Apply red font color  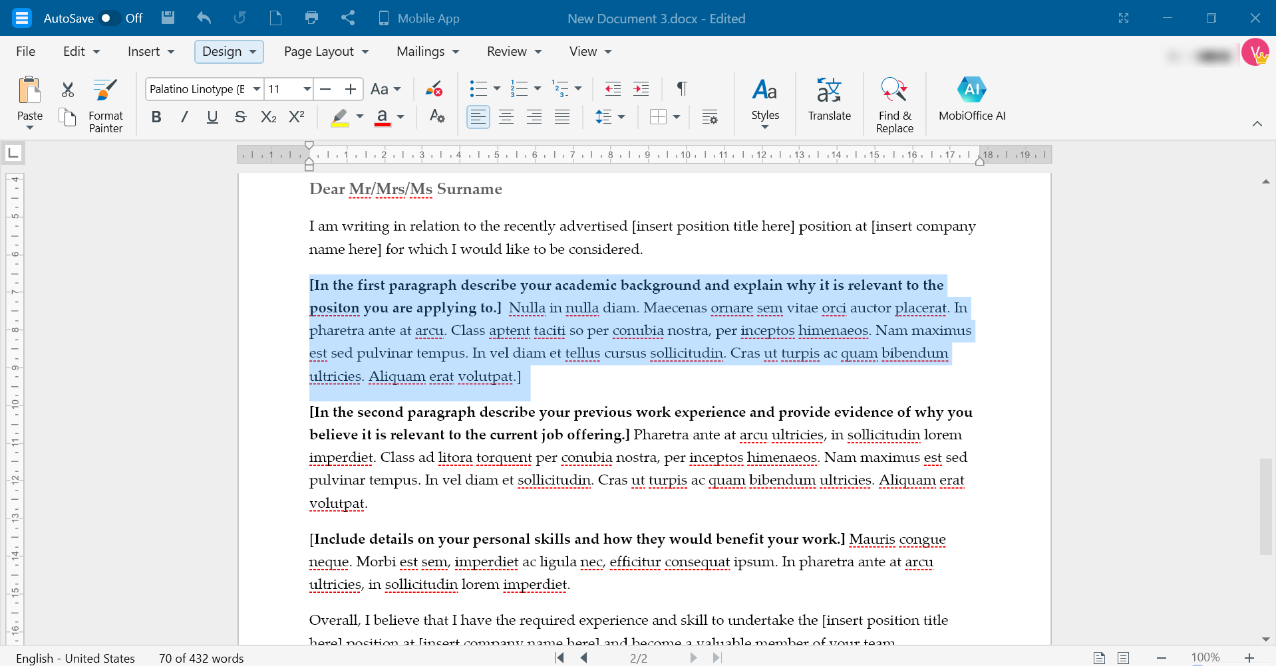382,117
